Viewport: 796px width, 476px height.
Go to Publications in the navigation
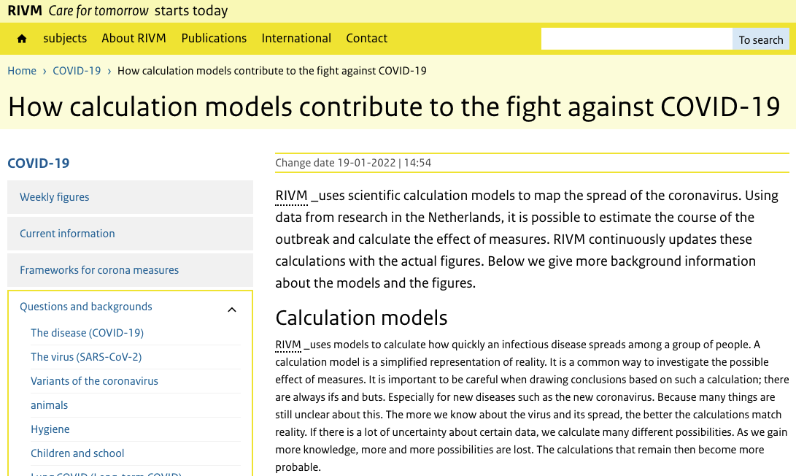click(x=214, y=39)
